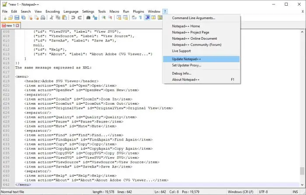Screen dimensions: 306x195
Task: Click the Undo arrow icon
Action: coord(73,18)
